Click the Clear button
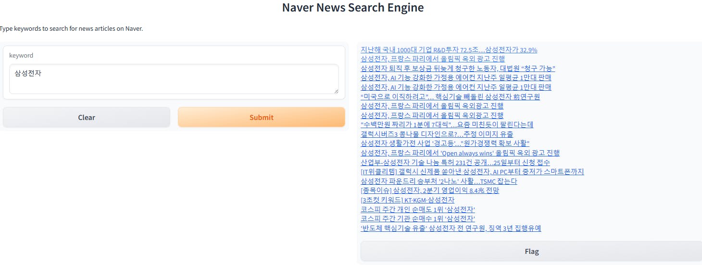 [87, 117]
